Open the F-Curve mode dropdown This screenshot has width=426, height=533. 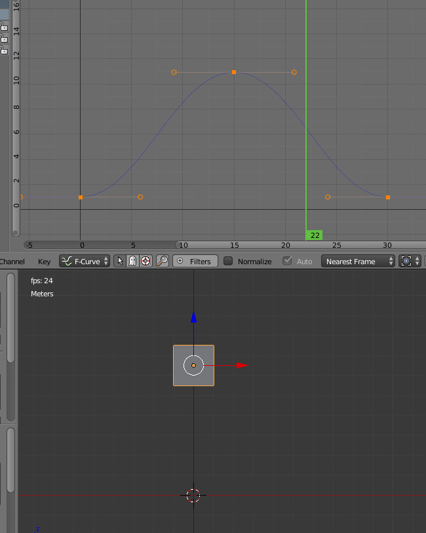(x=85, y=261)
